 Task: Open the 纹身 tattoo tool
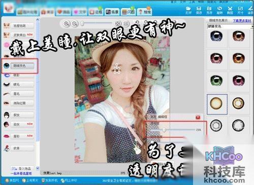coord(22,148)
